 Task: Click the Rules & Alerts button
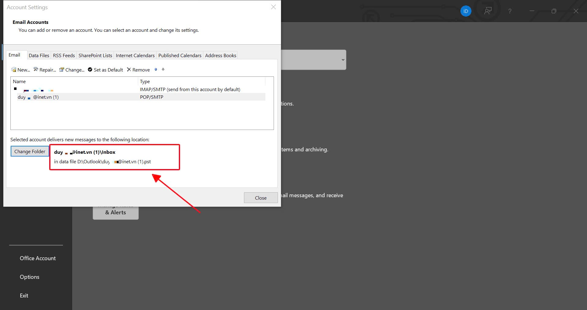(116, 213)
